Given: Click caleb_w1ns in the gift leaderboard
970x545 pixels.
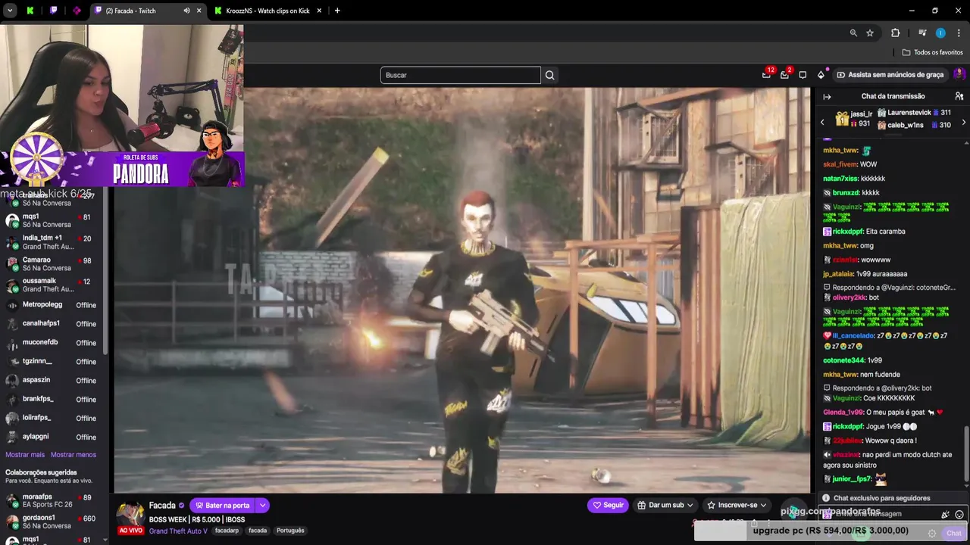Looking at the screenshot, I should [x=913, y=125].
